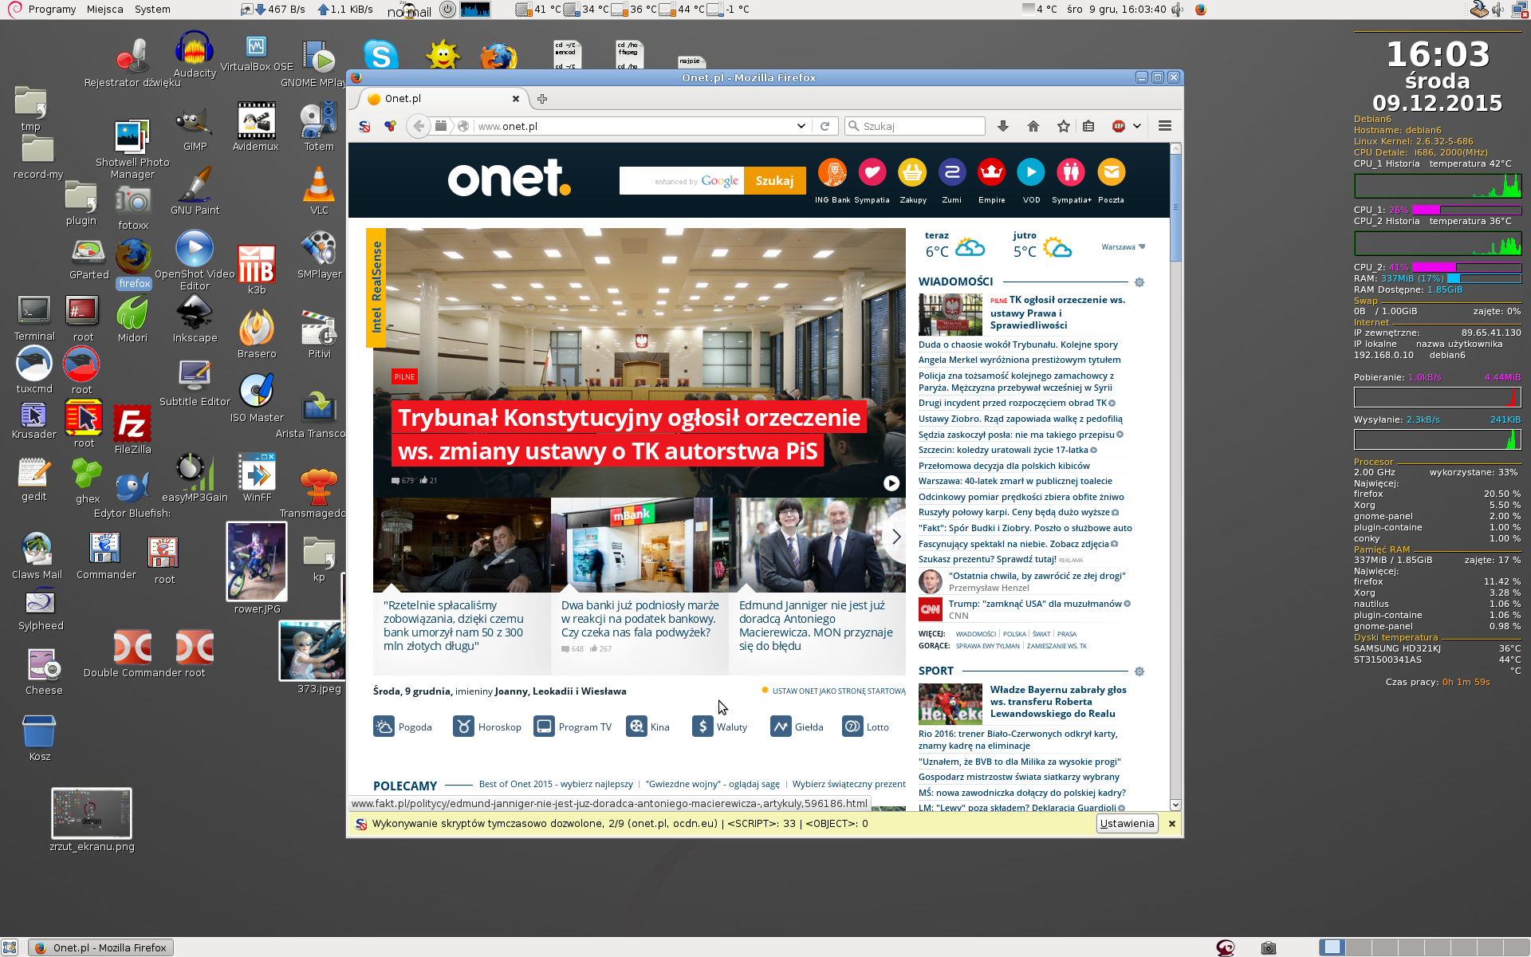Open the Miejsca menu

(x=105, y=10)
